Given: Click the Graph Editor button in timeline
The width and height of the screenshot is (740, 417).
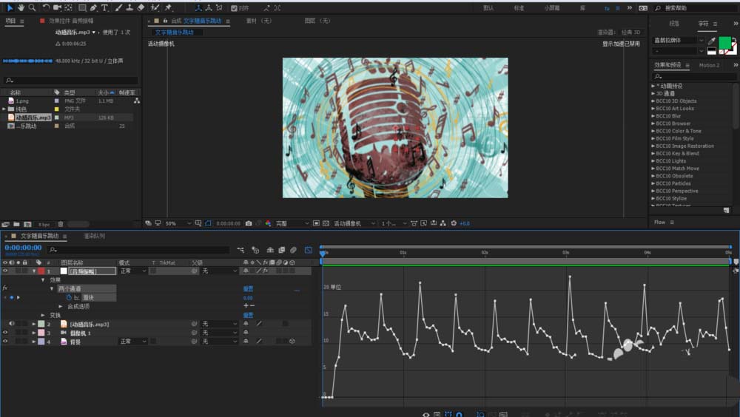Looking at the screenshot, I should [308, 250].
